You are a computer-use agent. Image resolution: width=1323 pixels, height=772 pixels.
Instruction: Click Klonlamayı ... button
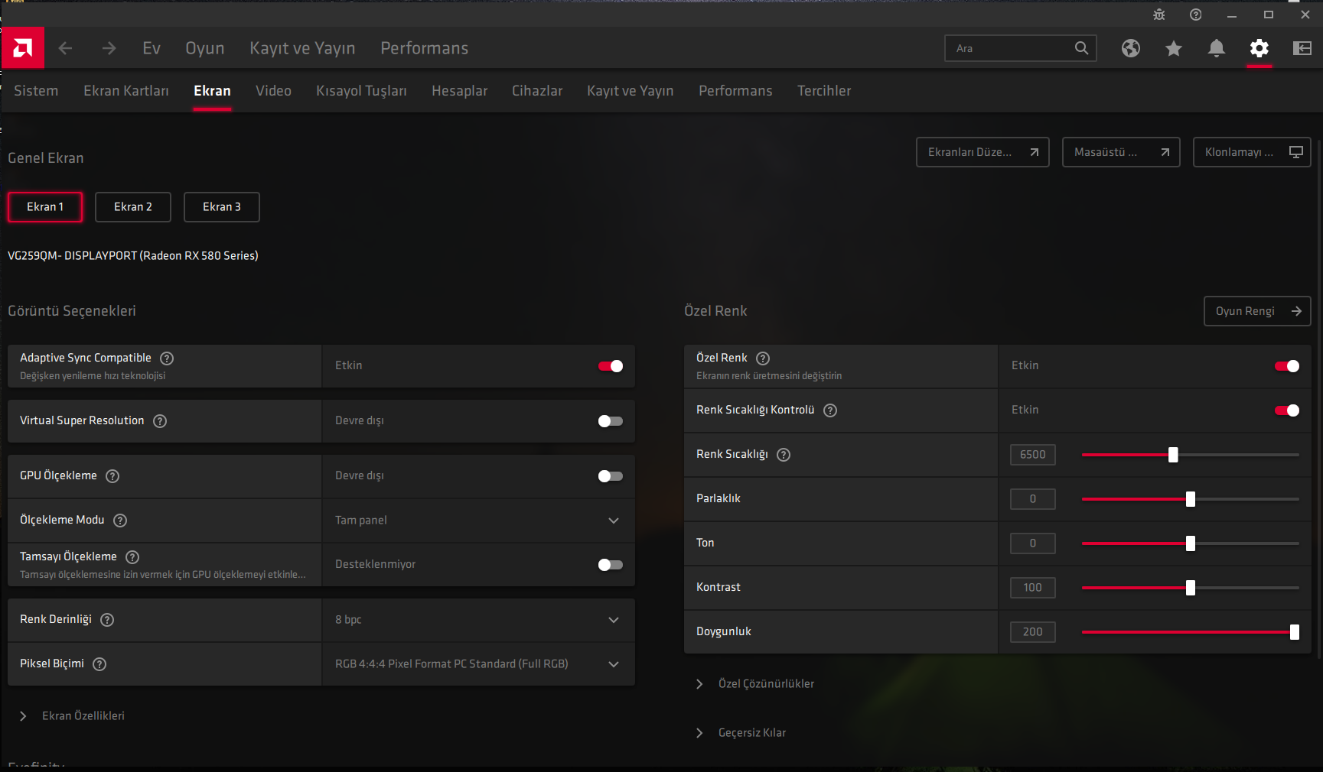1252,152
